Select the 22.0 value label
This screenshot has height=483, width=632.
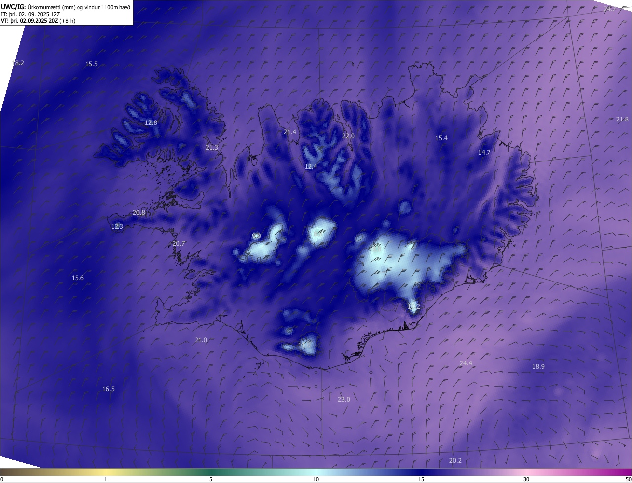[x=348, y=136]
